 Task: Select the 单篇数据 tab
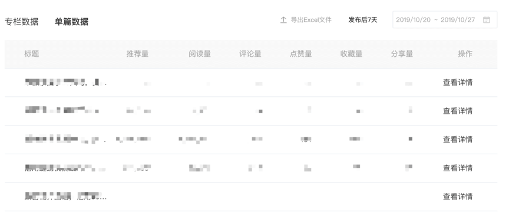point(71,22)
